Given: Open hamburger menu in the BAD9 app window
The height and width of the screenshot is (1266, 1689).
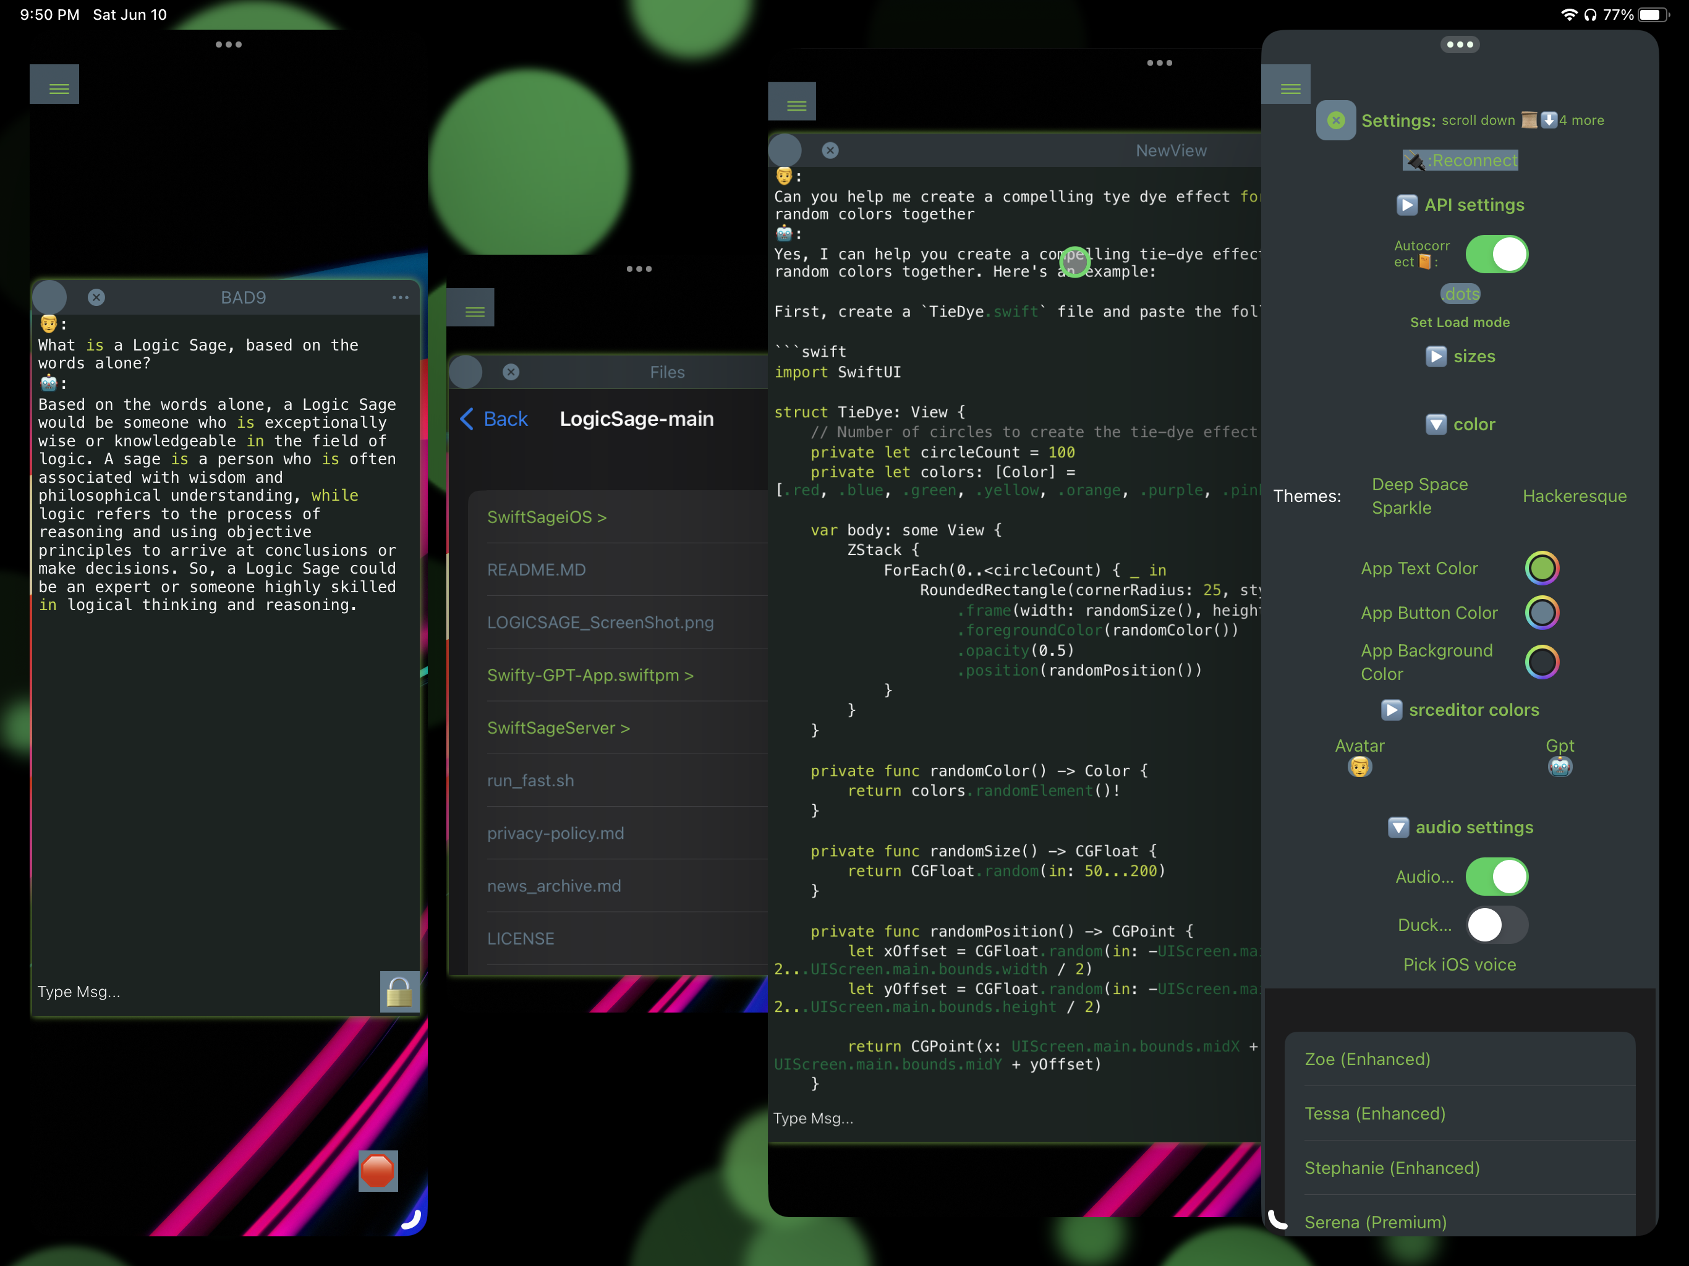Looking at the screenshot, I should coord(54,84).
